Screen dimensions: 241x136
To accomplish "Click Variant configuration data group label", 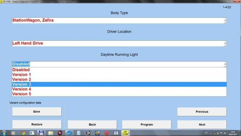I will click(x=25, y=103).
